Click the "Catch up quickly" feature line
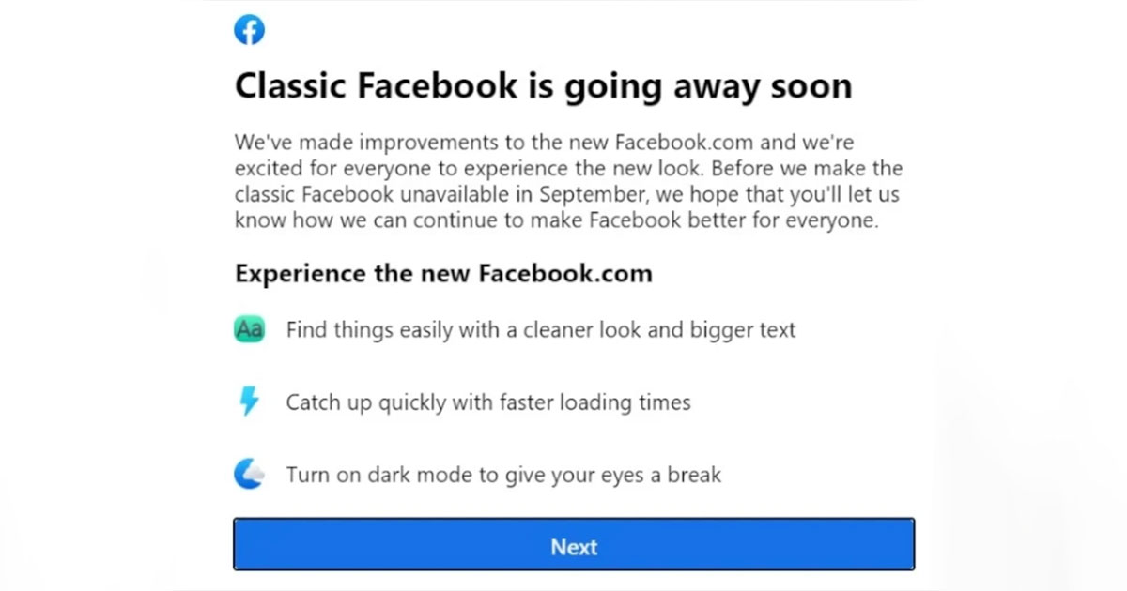This screenshot has width=1127, height=591. (487, 402)
